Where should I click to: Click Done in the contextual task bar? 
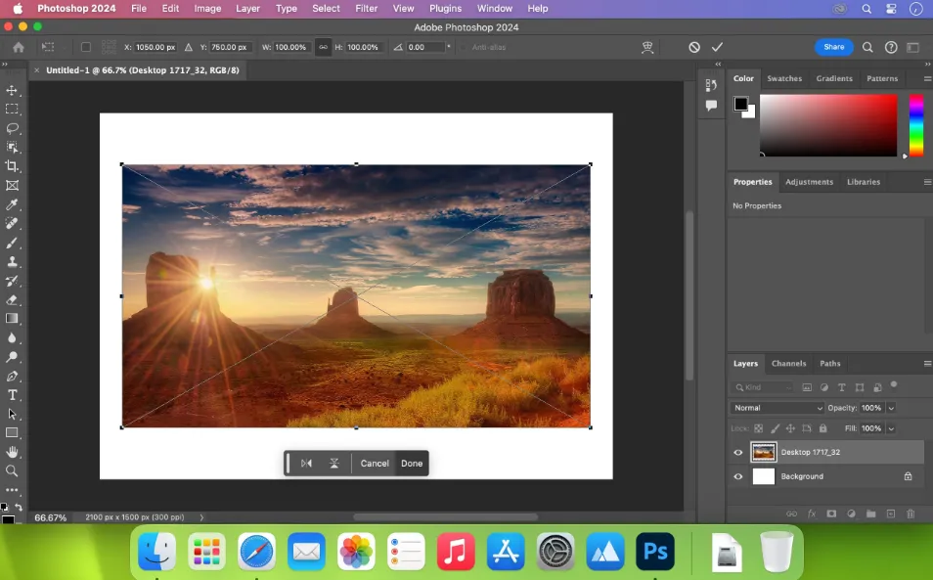point(412,464)
